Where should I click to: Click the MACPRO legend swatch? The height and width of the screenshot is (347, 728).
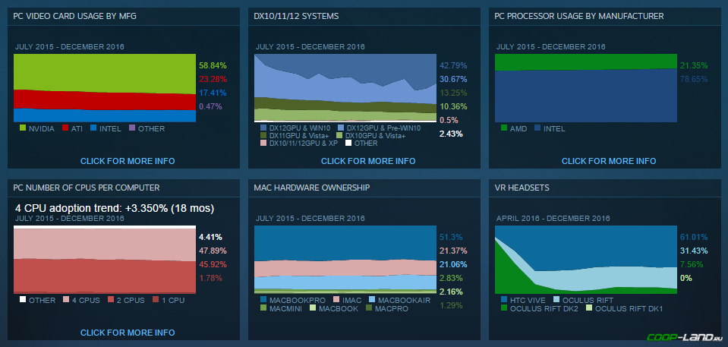pos(369,308)
